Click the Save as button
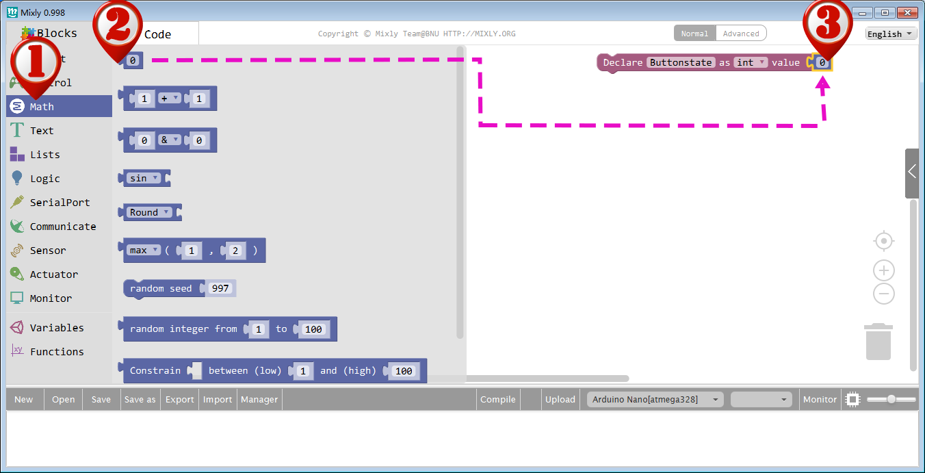This screenshot has height=473, width=925. point(140,399)
